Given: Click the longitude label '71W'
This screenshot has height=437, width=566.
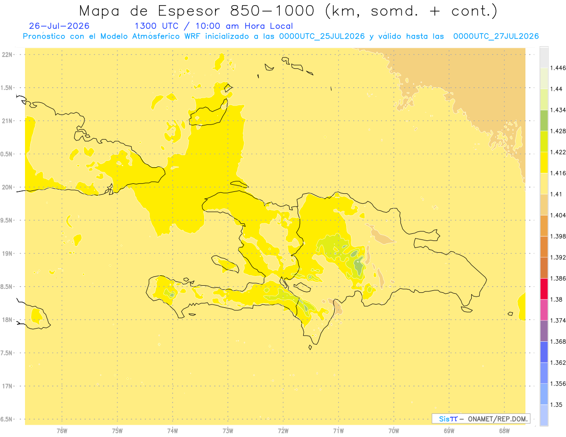Looking at the screenshot, I should [x=338, y=430].
